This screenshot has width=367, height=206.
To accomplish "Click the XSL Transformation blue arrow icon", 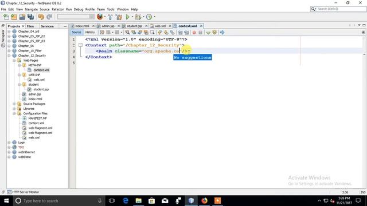I will (x=222, y=33).
